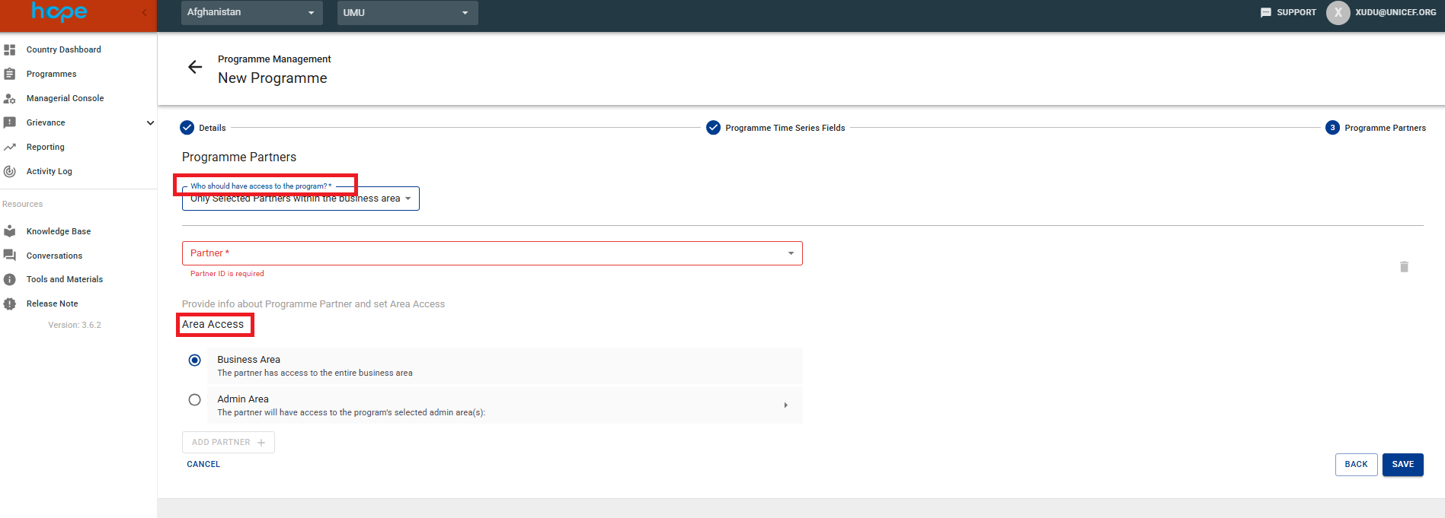Open the Afghanistan business area dropdown

[x=251, y=13]
